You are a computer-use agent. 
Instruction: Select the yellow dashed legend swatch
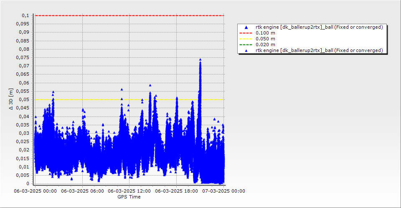click(x=246, y=39)
